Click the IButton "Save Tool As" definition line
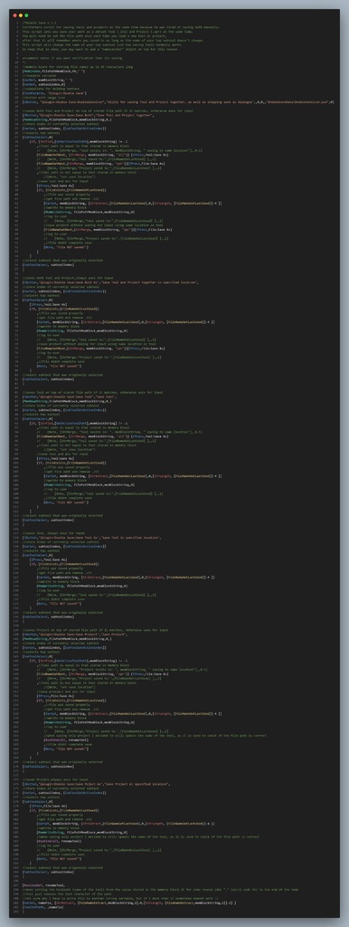Screen dimensions: 349x927 (91, 538)
